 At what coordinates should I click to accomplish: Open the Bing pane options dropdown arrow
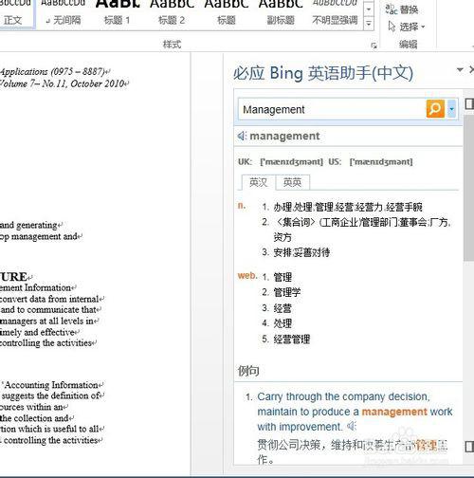460,69
